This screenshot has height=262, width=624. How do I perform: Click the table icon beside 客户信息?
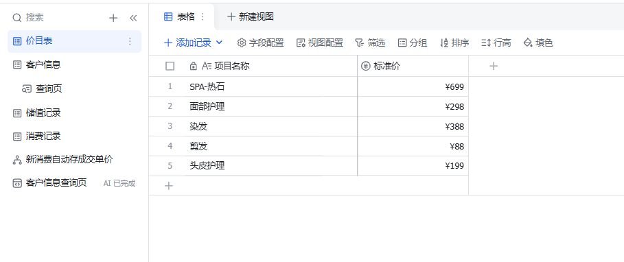[x=17, y=64]
